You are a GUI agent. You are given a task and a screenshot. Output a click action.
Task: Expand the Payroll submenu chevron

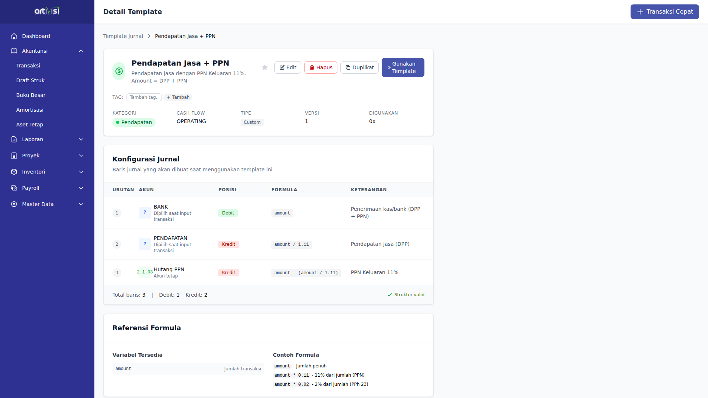pyautogui.click(x=81, y=188)
